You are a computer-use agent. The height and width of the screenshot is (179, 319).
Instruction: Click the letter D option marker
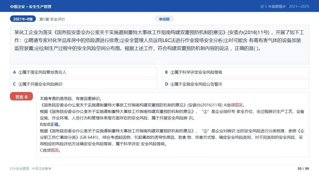point(166,84)
